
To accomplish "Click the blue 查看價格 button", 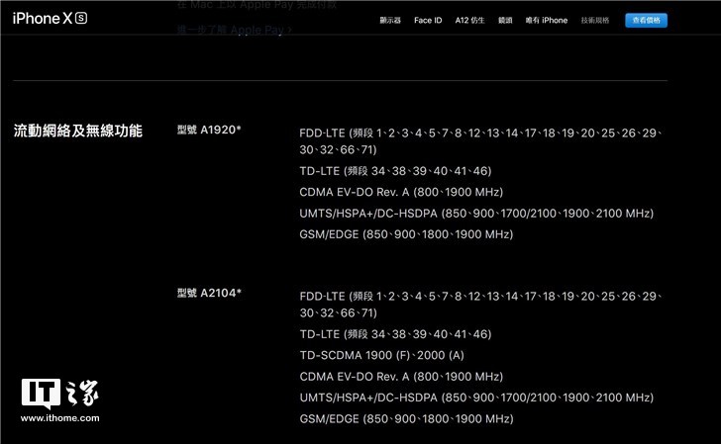I will pos(646,20).
